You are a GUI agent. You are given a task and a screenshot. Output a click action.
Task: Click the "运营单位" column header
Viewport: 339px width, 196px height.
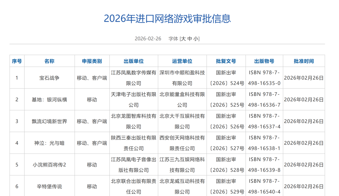tap(182, 61)
